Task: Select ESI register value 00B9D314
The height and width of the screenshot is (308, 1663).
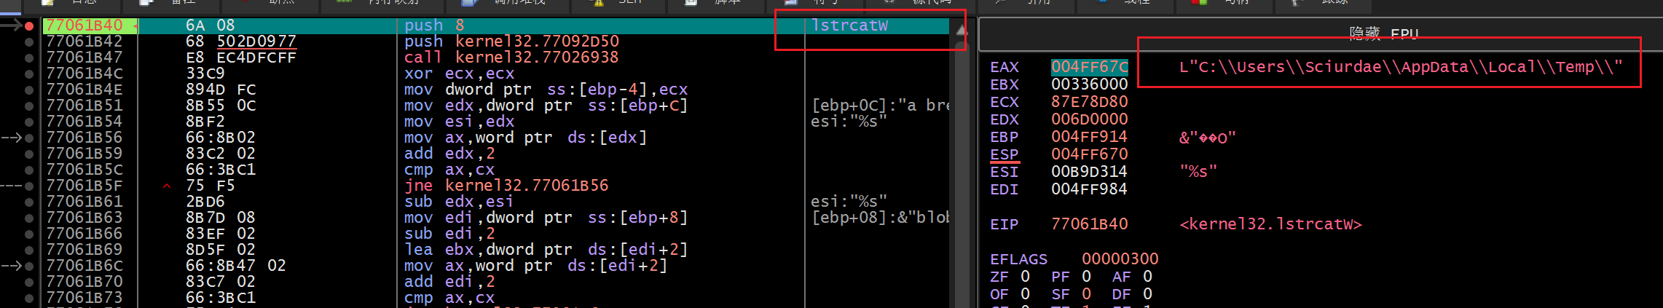Action: pyautogui.click(x=1090, y=172)
